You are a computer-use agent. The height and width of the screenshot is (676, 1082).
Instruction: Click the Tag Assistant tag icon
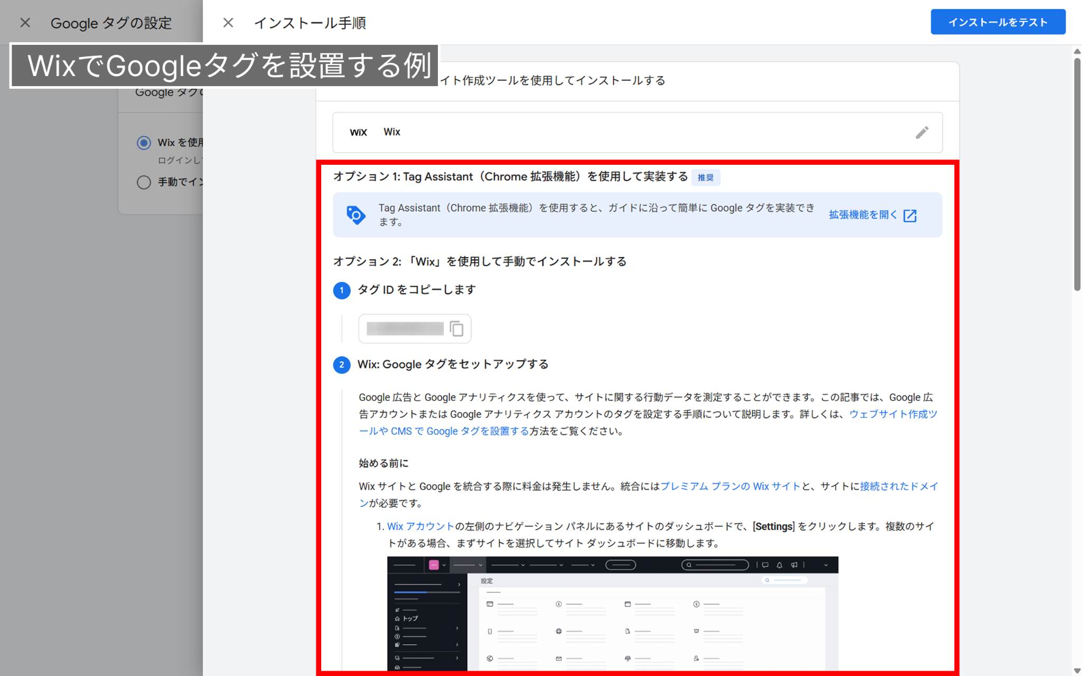pos(356,215)
